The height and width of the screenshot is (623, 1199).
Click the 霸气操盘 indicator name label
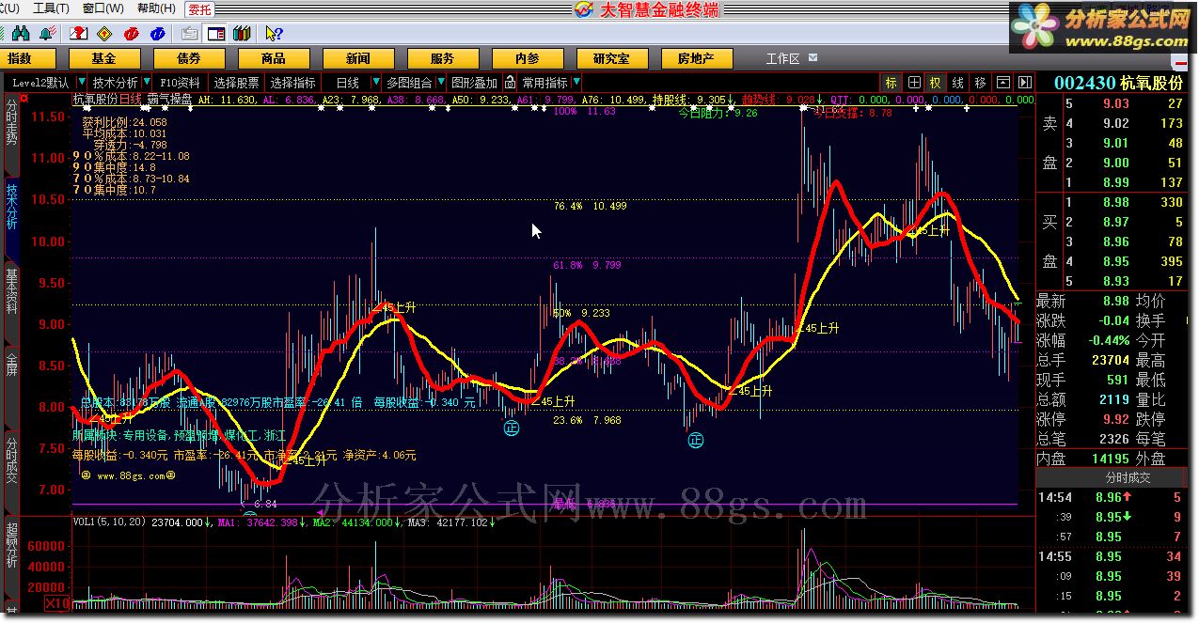coord(171,99)
